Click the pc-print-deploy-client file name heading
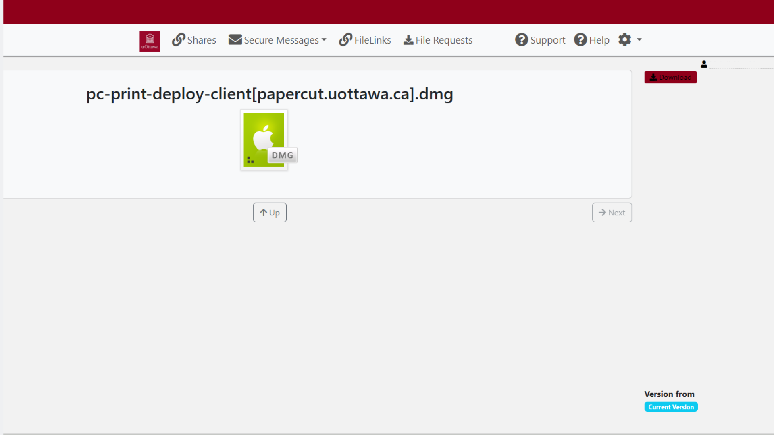Viewport: 774px width, 435px height. click(x=270, y=94)
